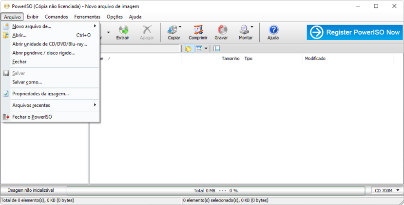The width and height of the screenshot is (404, 205).
Task: Select Fechar in the Arquivo menu
Action: click(51, 61)
